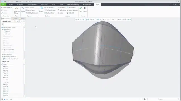The width and height of the screenshot is (181, 101).
Task: Select surface SF-12 in Style Tree
Action: click(x=6, y=89)
